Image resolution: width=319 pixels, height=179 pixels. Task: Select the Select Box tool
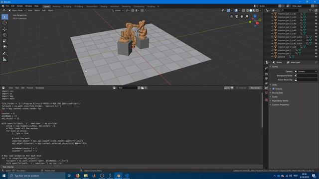[4, 17]
